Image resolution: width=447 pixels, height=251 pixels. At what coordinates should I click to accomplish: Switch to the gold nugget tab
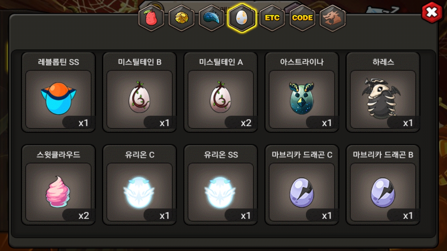(181, 18)
